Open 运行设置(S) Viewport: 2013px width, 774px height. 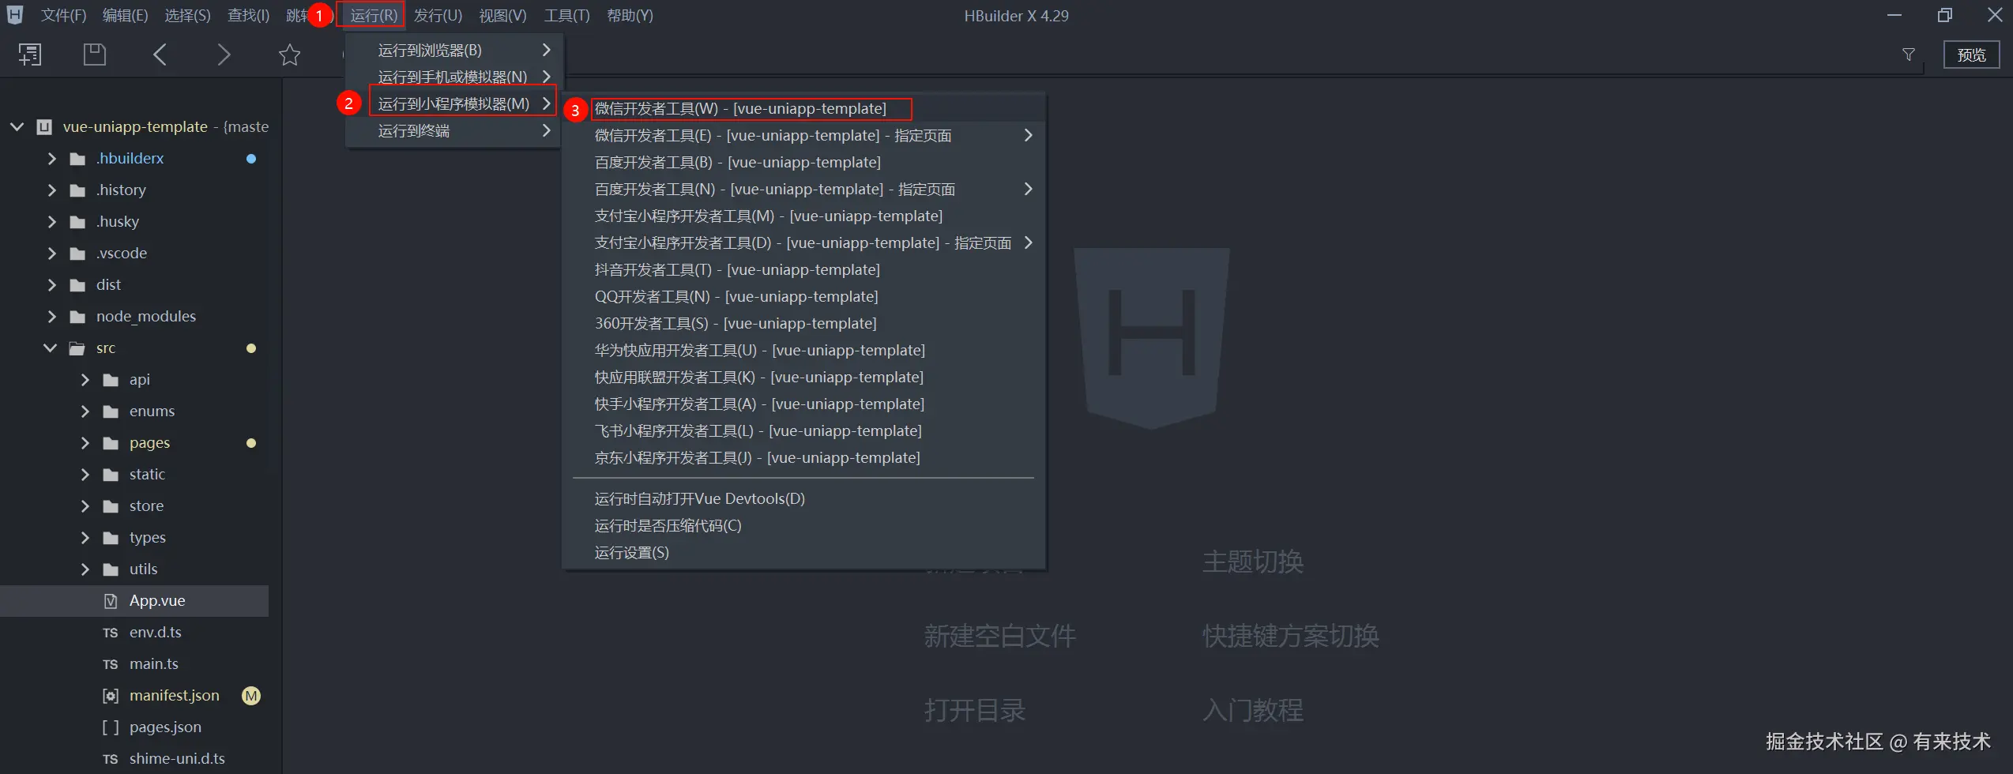803,552
